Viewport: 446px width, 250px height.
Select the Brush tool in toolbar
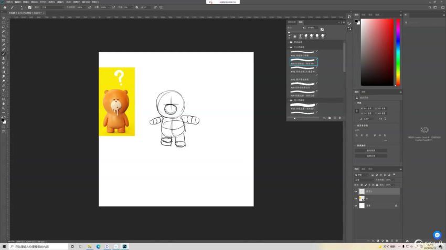tap(4, 54)
